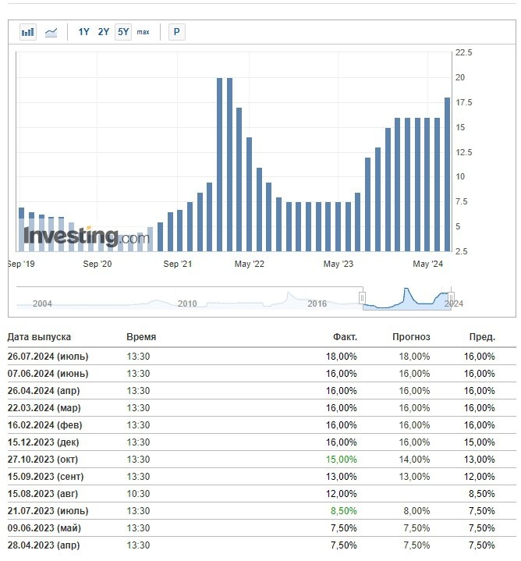The height and width of the screenshot is (561, 521).
Task: Select the max time range
Action: (143, 32)
